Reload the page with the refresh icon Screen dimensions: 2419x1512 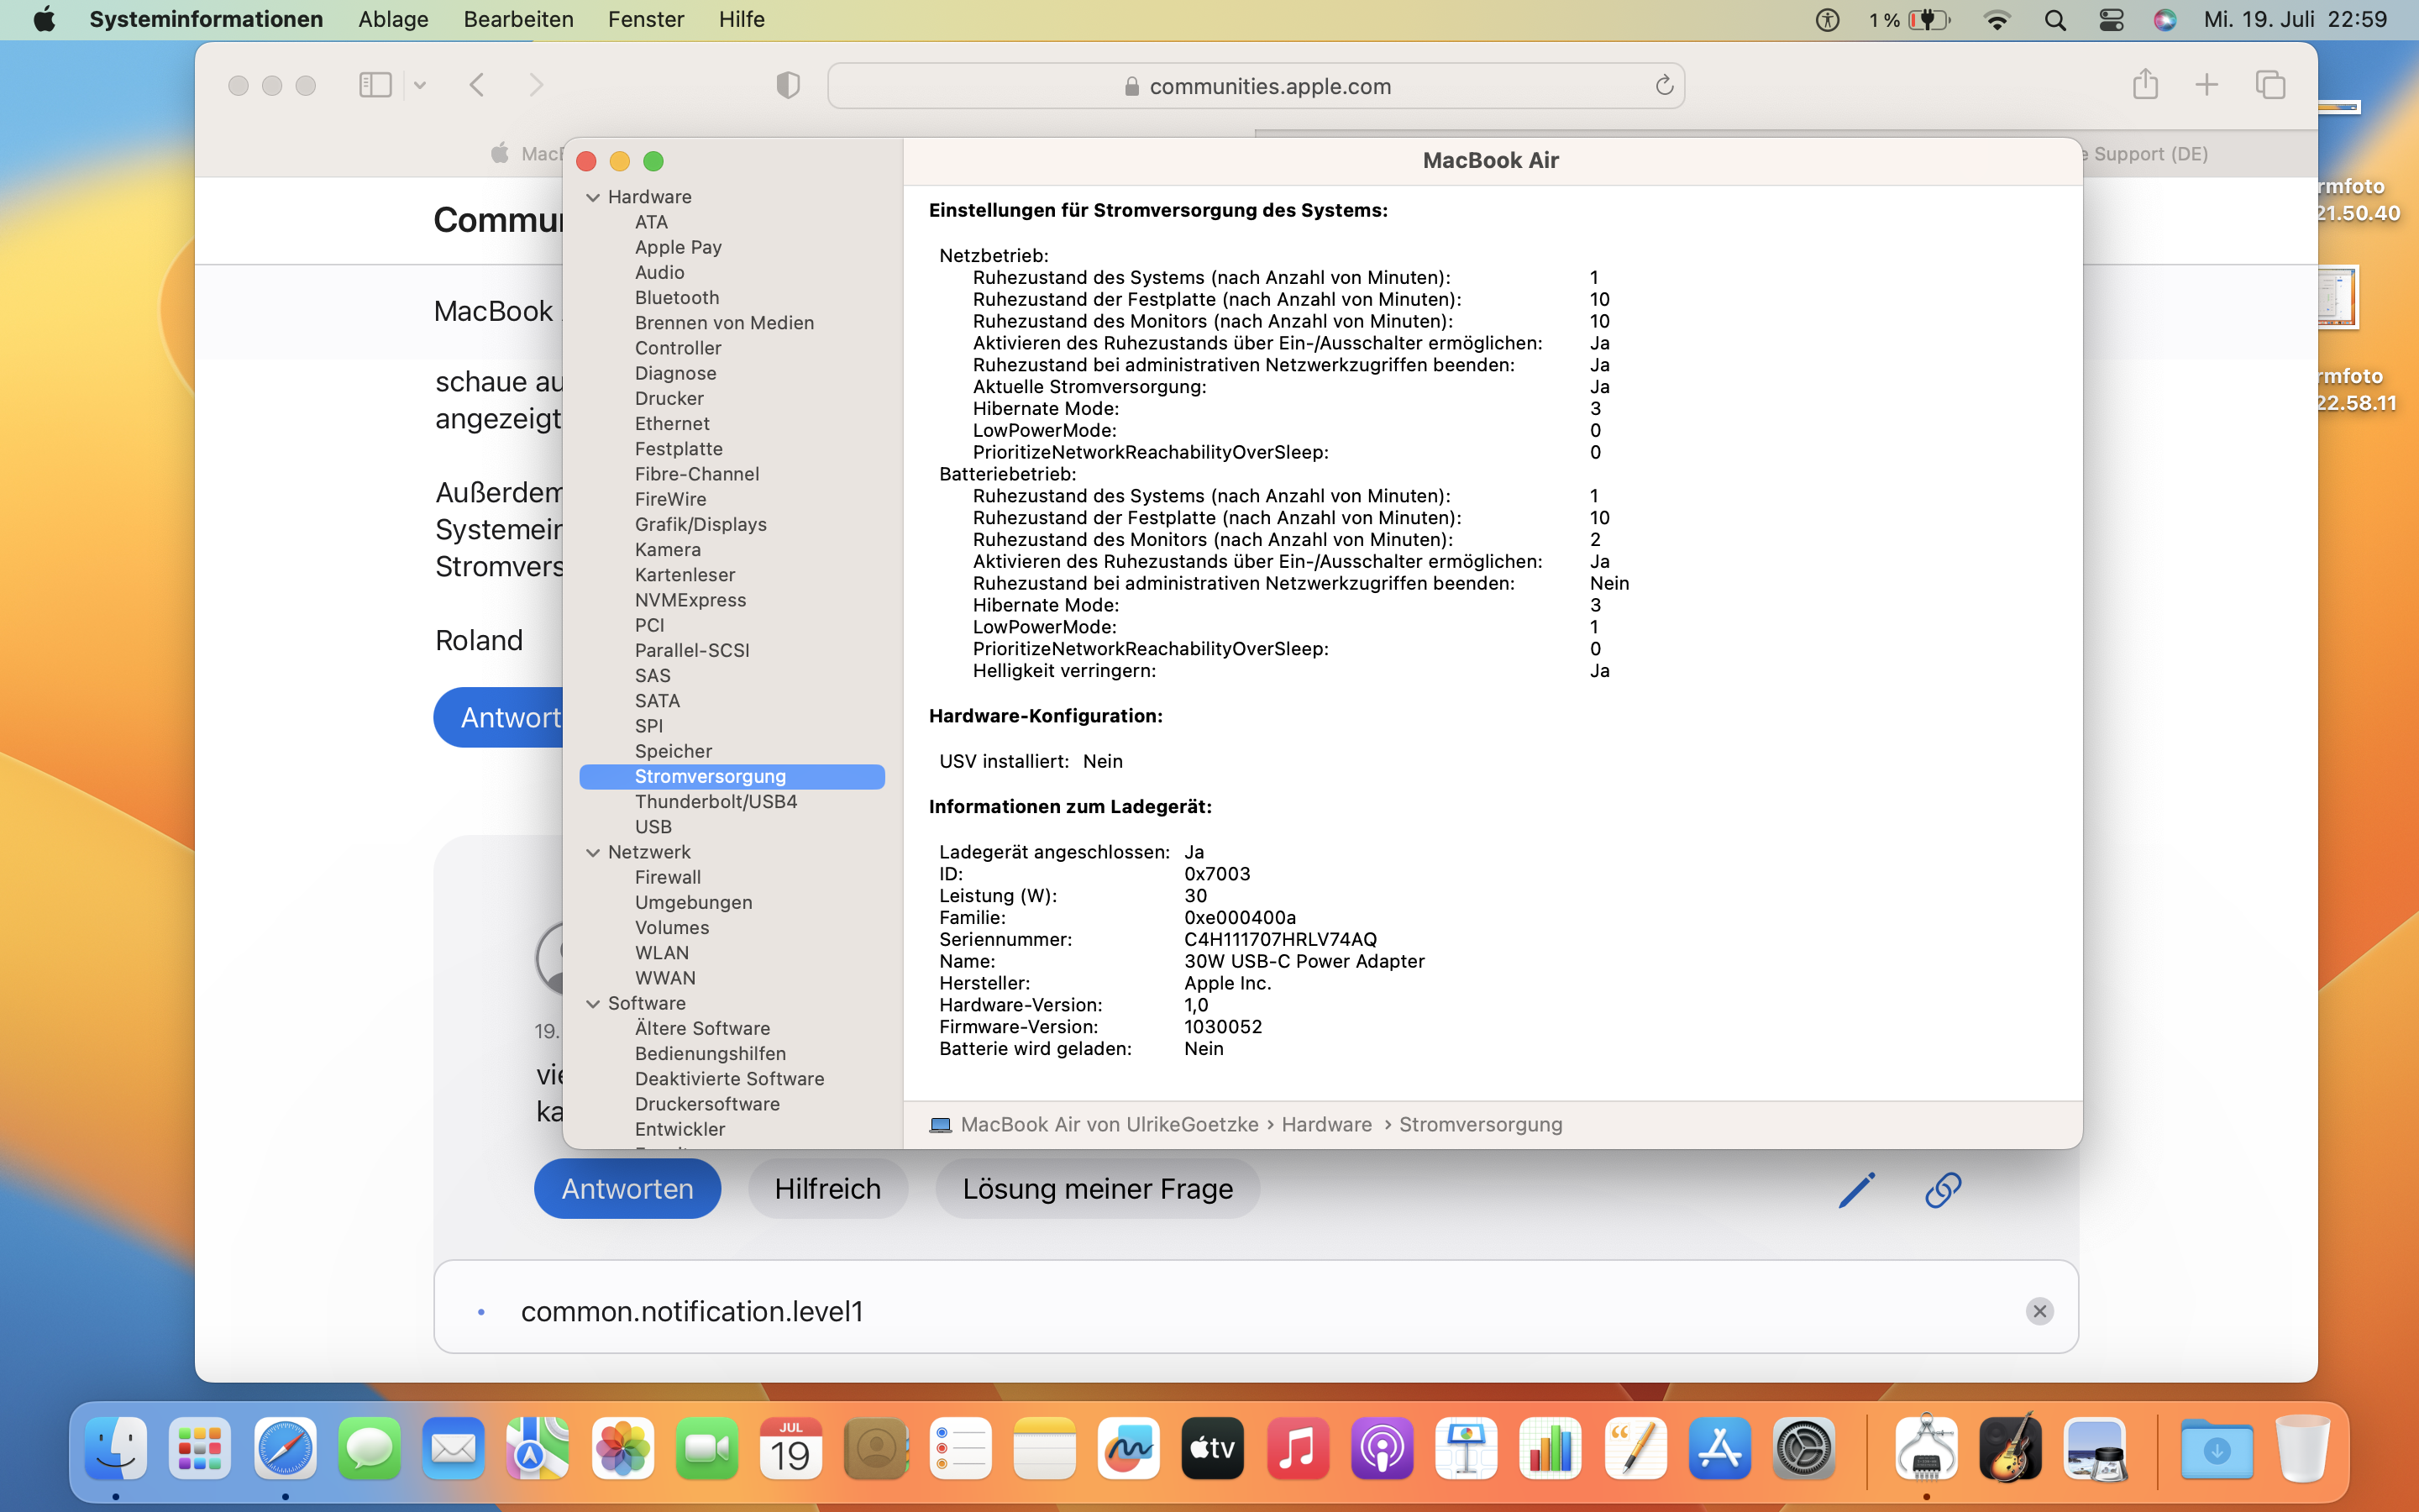click(1663, 86)
